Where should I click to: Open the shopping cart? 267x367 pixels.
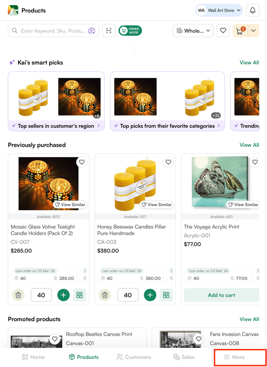point(240,31)
